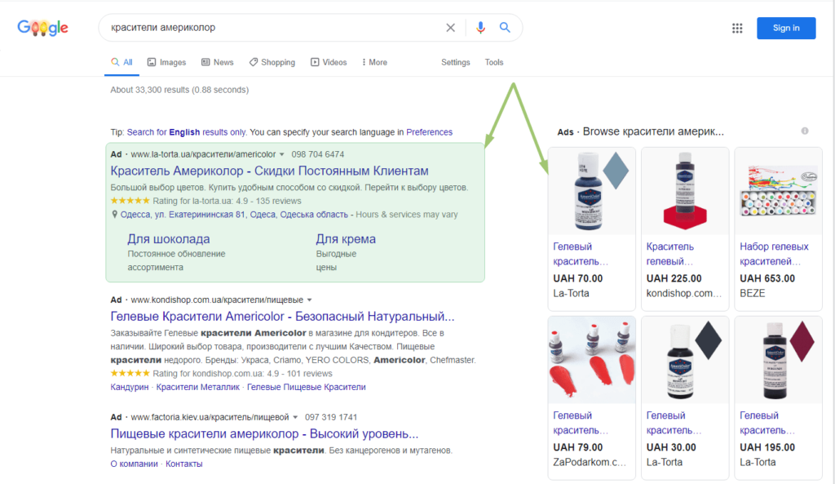The width and height of the screenshot is (835, 484).
Task: Open Tools menu
Action: (x=493, y=62)
